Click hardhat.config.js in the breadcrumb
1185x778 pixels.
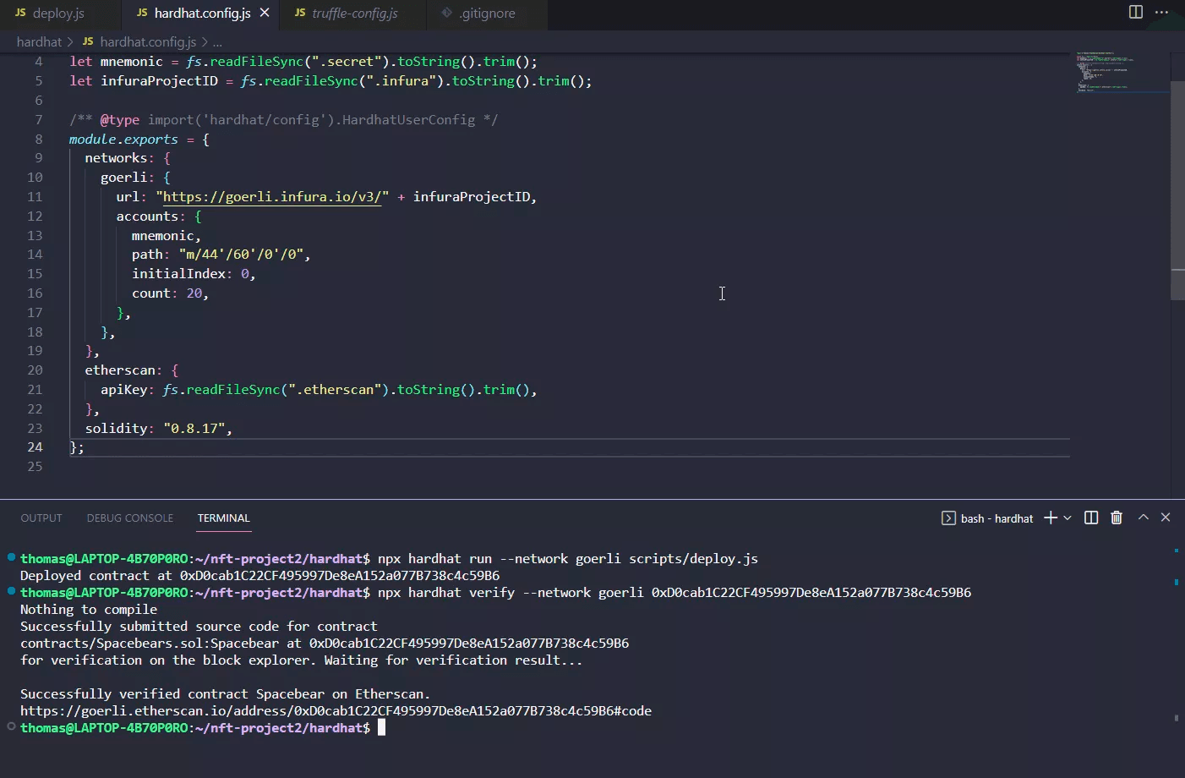[148, 42]
